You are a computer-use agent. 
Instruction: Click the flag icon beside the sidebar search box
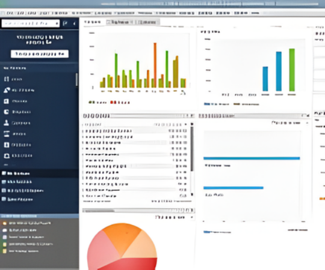[x=65, y=23]
